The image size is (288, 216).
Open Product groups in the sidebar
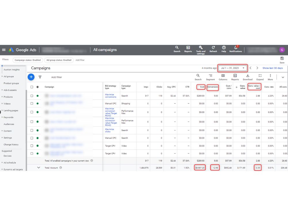coord(11,83)
